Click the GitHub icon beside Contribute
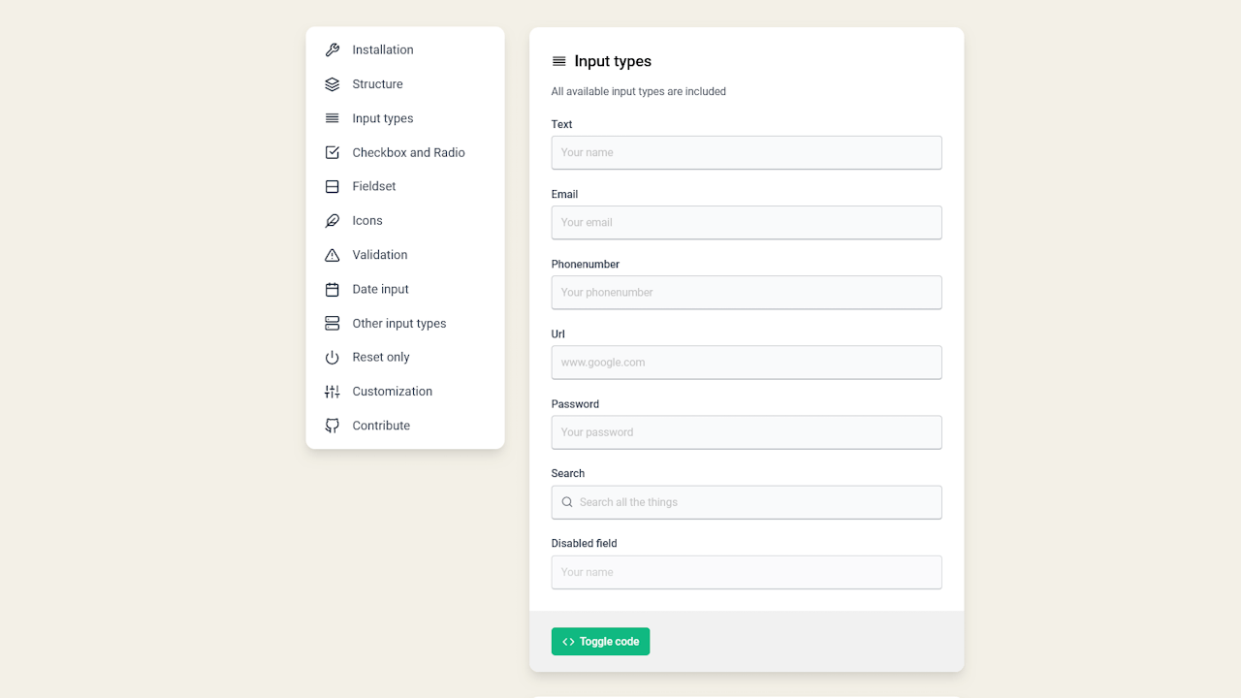The image size is (1241, 698). coord(332,426)
